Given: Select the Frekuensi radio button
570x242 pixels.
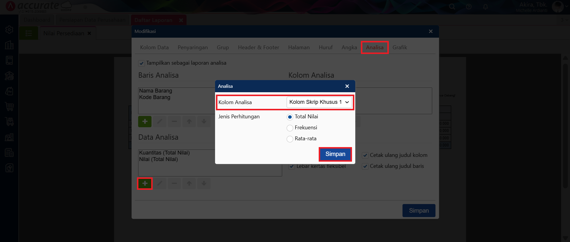Looking at the screenshot, I should tap(290, 128).
